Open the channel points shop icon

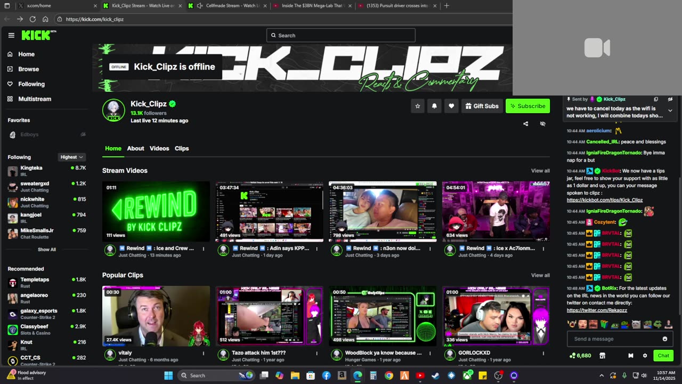603,356
